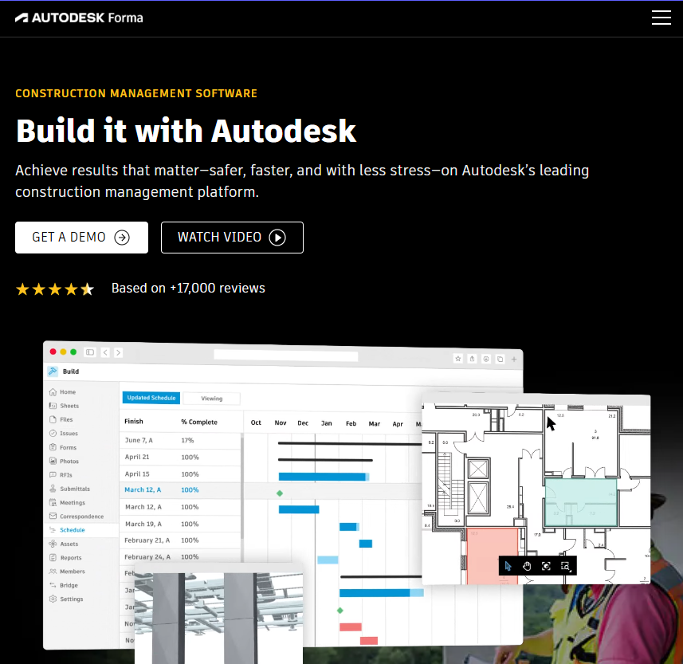This screenshot has height=664, width=683.
Task: Click the Apr month header in timeline
Action: tap(398, 423)
